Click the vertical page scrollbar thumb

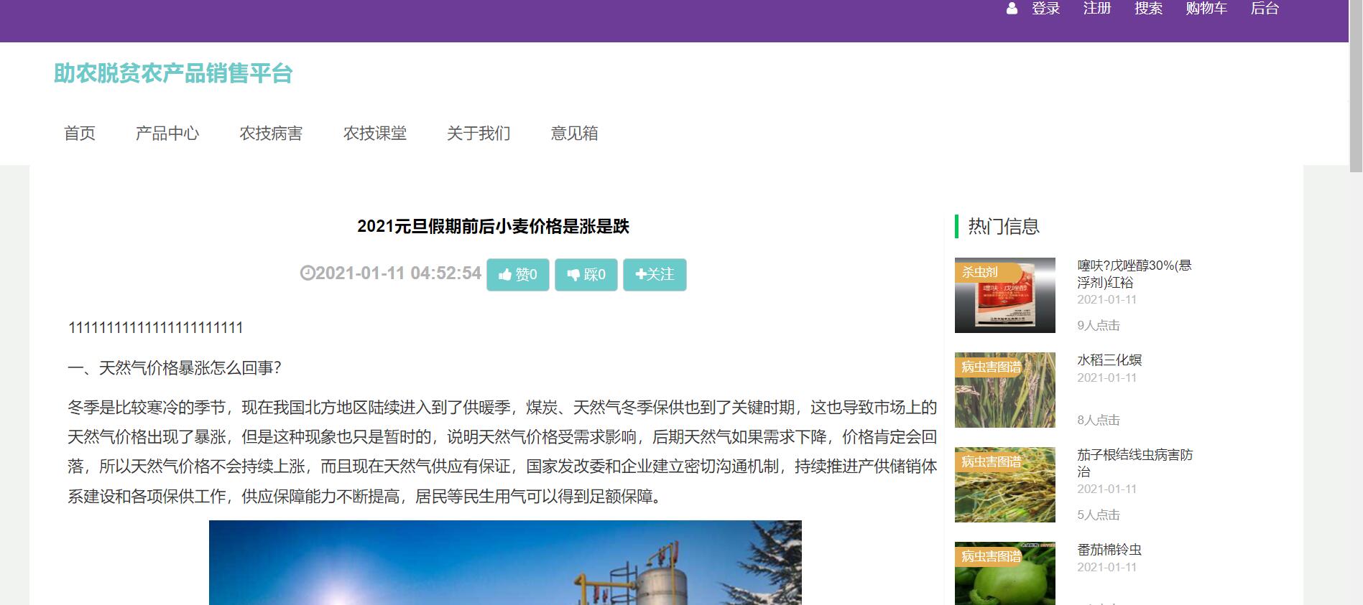pos(1356,86)
